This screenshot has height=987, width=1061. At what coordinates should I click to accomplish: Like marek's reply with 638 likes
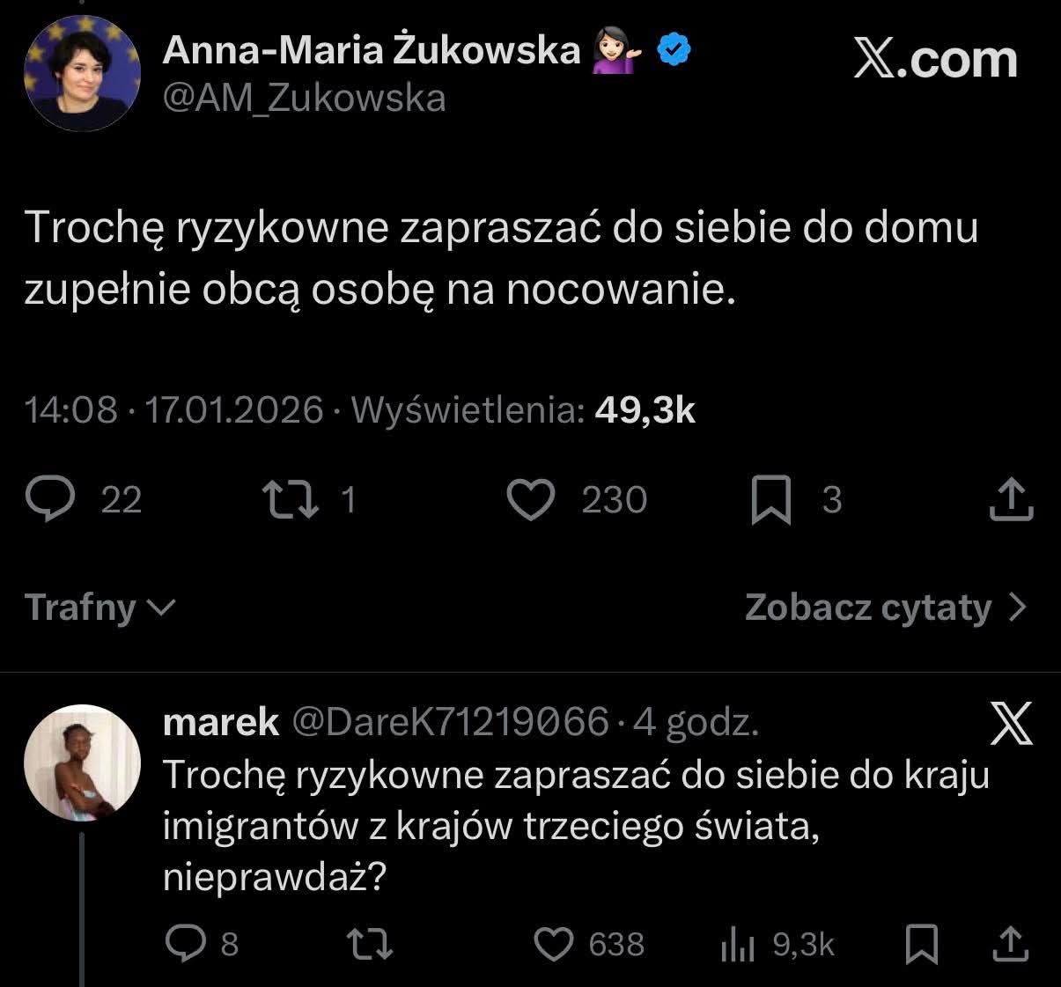click(x=555, y=945)
